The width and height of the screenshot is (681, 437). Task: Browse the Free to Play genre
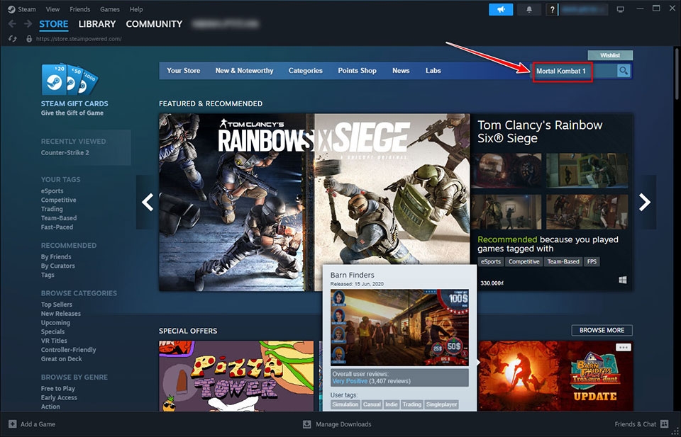[x=57, y=388]
